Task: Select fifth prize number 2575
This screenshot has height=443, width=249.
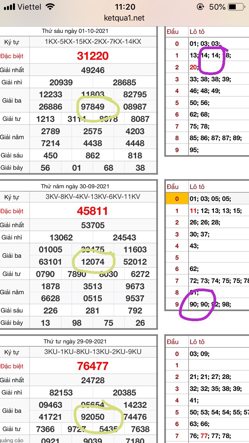Action: point(93,131)
